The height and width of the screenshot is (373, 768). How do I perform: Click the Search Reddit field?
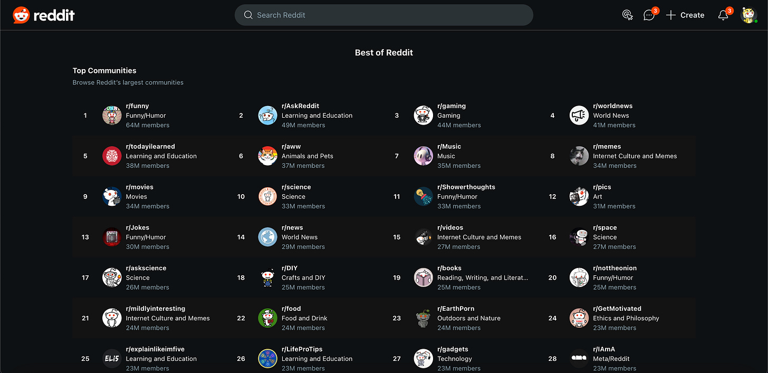tap(383, 15)
